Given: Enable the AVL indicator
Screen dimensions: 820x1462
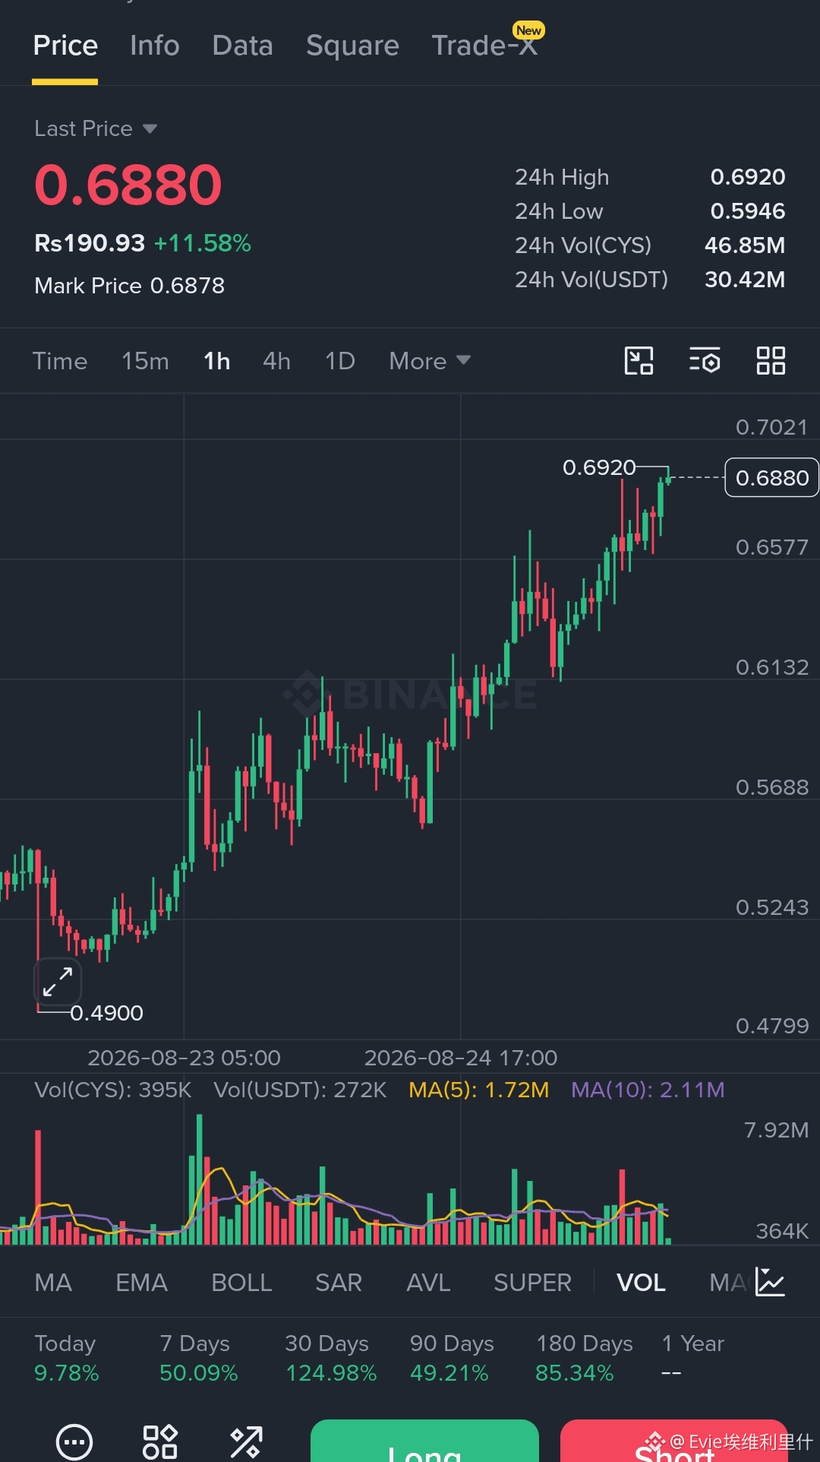Looking at the screenshot, I should click(428, 1283).
